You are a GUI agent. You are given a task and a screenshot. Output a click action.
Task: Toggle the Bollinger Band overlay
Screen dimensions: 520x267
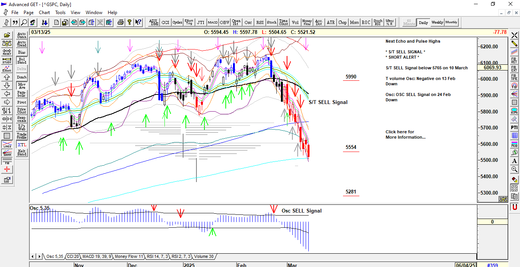[22, 61]
